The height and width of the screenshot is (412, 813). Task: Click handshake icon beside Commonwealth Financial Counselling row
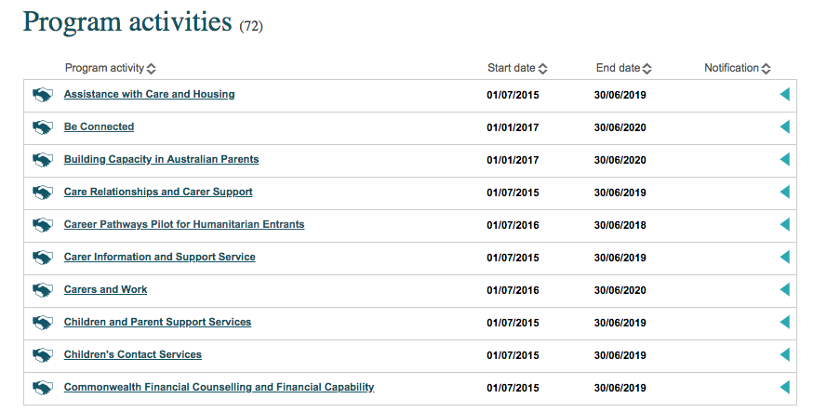click(x=43, y=388)
